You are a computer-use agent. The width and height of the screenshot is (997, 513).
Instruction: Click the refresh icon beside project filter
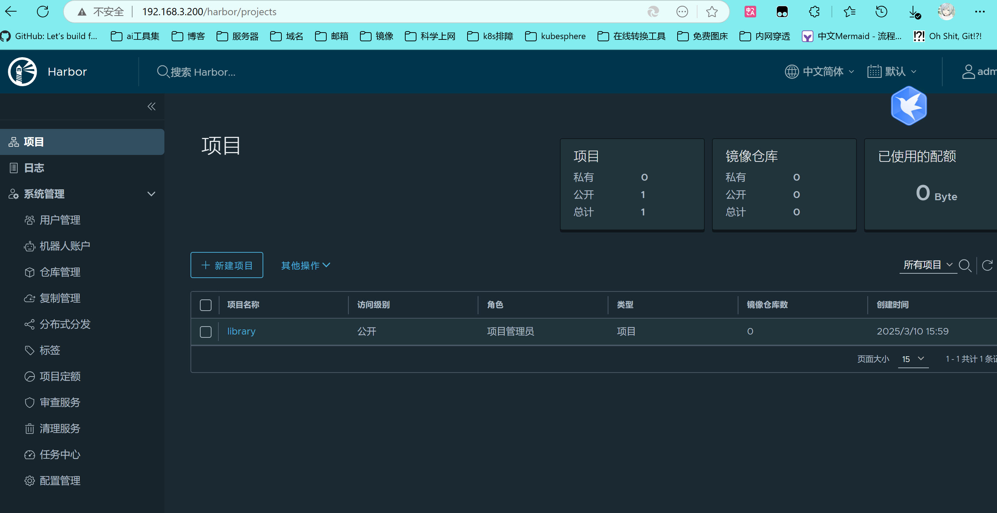(987, 265)
